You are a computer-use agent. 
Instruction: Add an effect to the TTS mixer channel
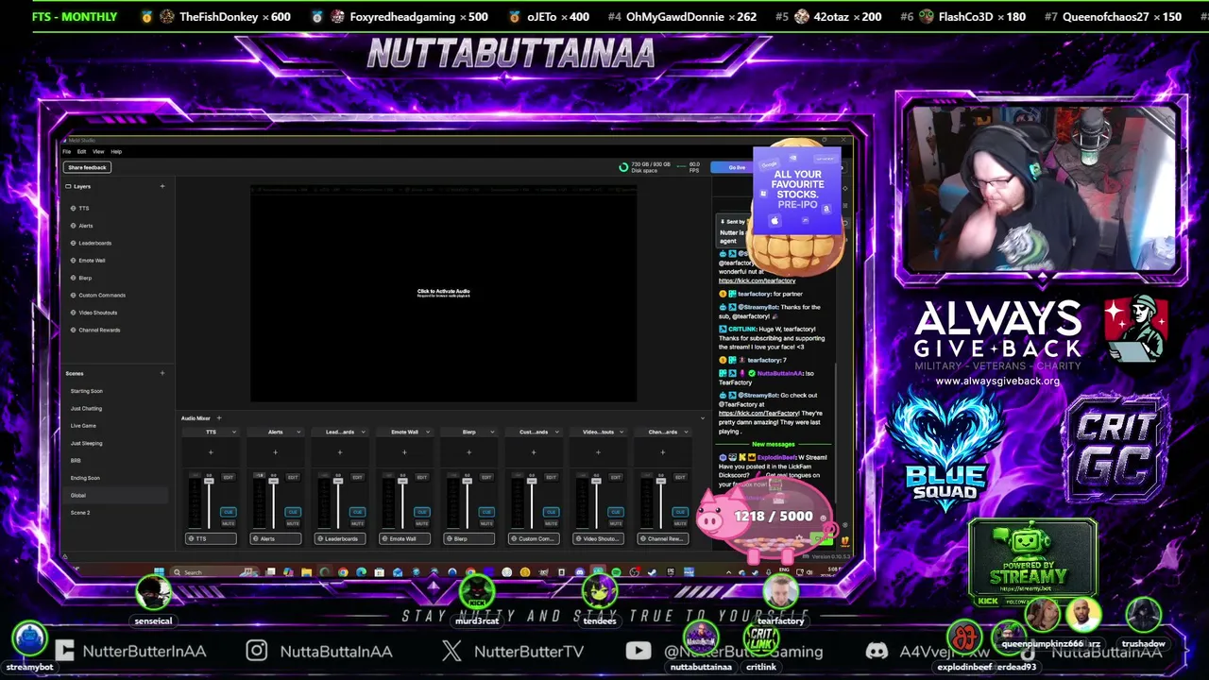pos(211,452)
